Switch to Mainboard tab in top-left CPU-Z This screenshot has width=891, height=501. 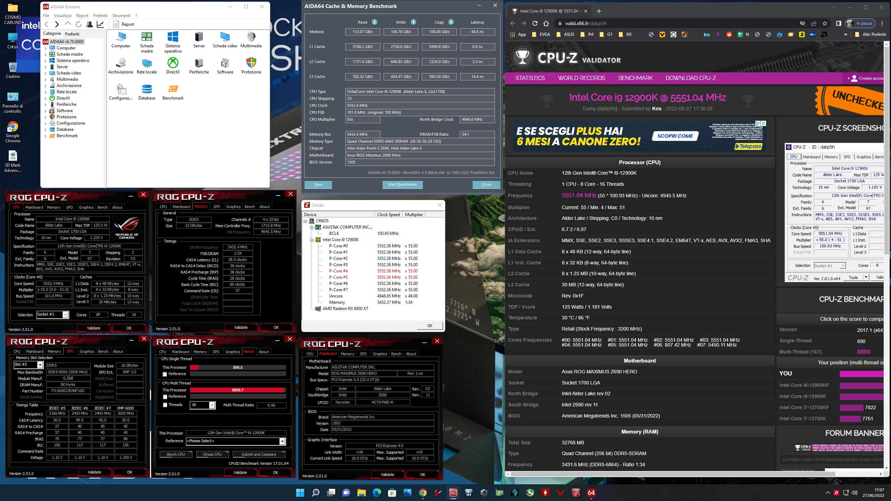point(34,207)
